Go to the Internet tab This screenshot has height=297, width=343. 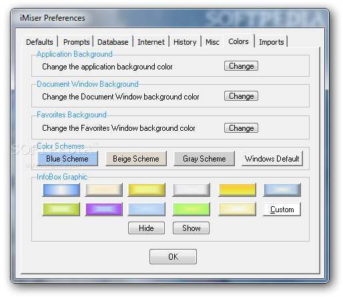click(x=151, y=42)
